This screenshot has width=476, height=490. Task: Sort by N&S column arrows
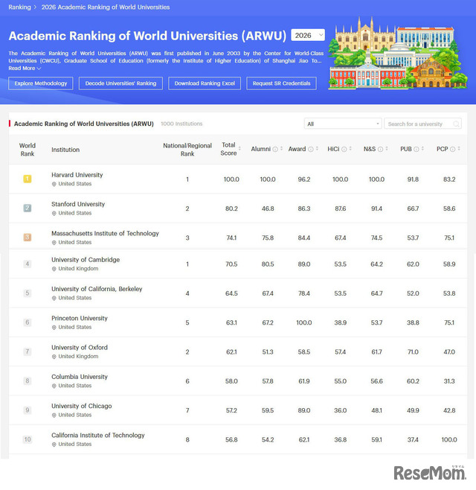(x=387, y=149)
